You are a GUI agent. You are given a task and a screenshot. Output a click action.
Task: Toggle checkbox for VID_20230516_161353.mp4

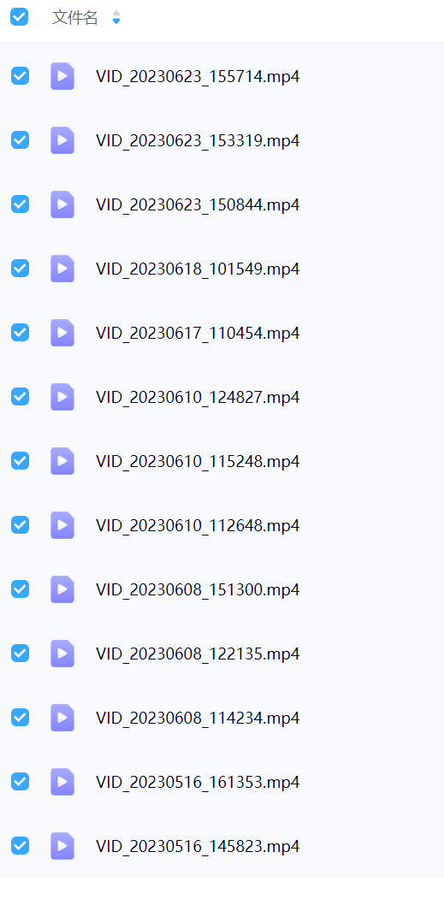20,782
